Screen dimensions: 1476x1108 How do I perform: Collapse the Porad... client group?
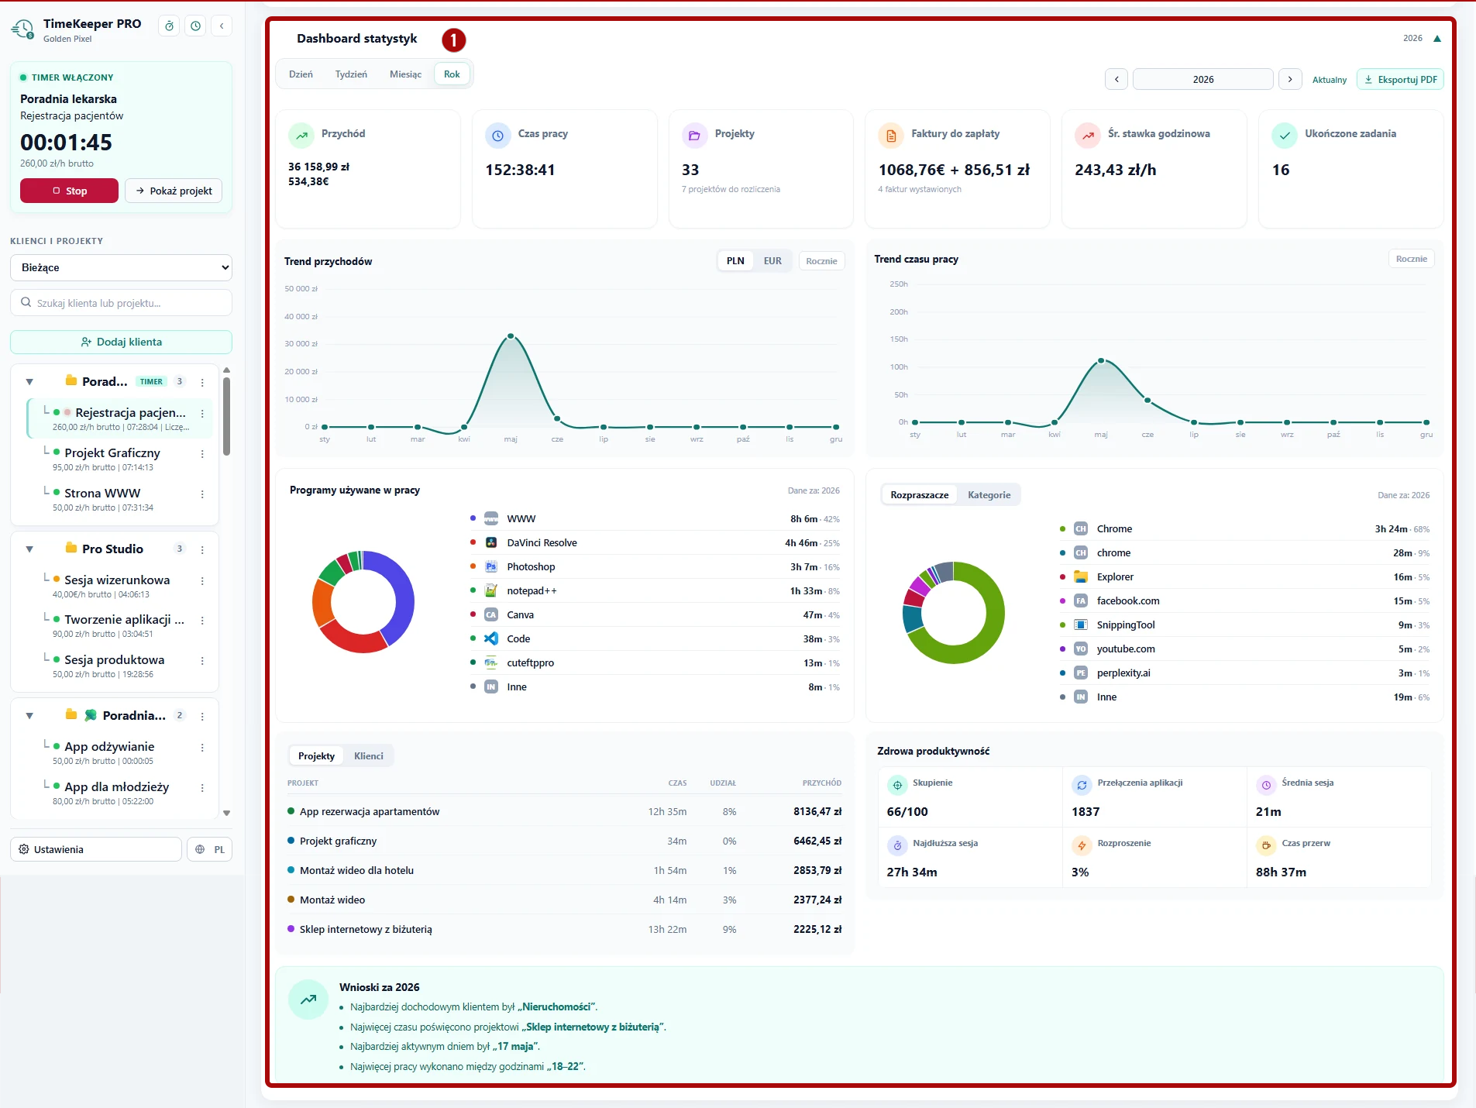tap(29, 381)
